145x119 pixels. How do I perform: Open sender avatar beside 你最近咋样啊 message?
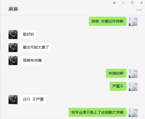(x=133, y=22)
